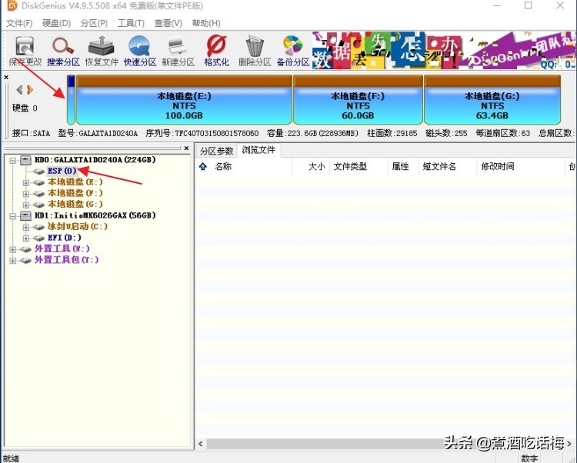Click the file list horizontal scrollbar
Screen dimensions: 577x463
(385, 444)
